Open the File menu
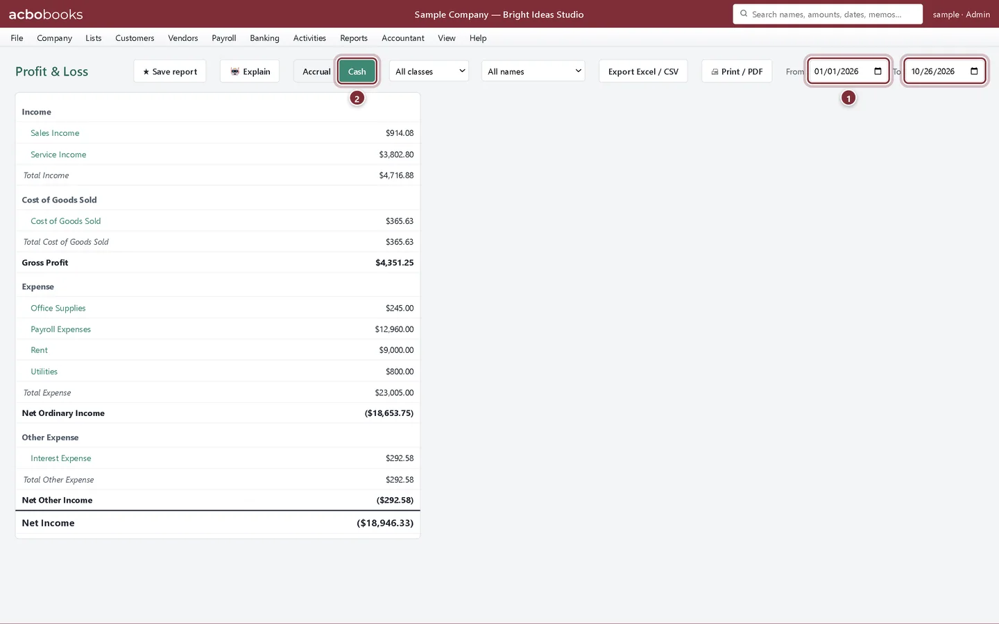999x624 pixels. pos(17,38)
